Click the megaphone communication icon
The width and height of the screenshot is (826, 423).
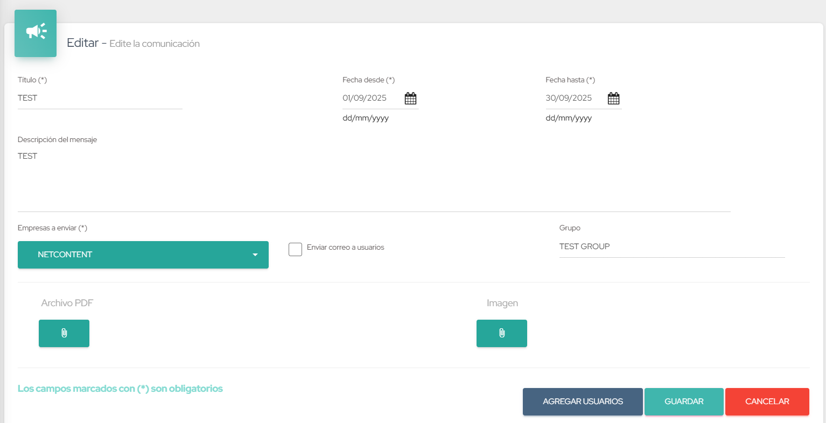[36, 32]
